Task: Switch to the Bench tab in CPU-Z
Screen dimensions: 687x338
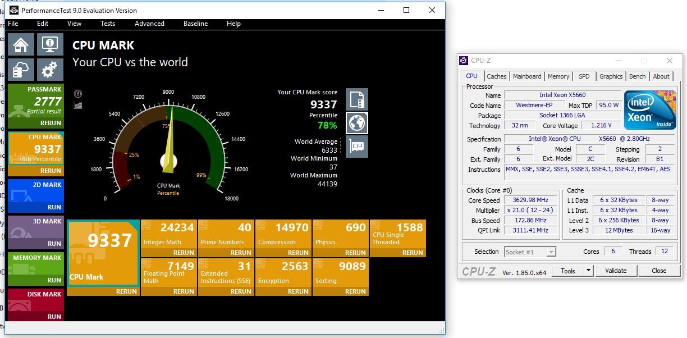Action: pyautogui.click(x=638, y=76)
